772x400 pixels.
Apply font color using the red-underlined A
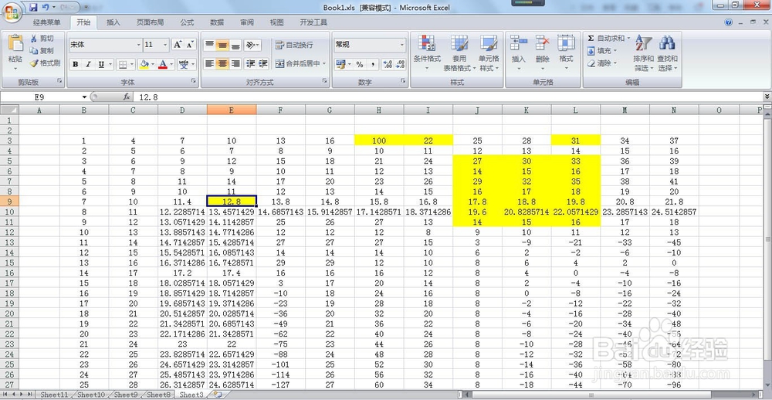163,64
